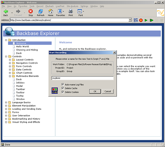Open the Record menu
The height and width of the screenshot is (147, 165).
pyautogui.click(x=40, y=6)
